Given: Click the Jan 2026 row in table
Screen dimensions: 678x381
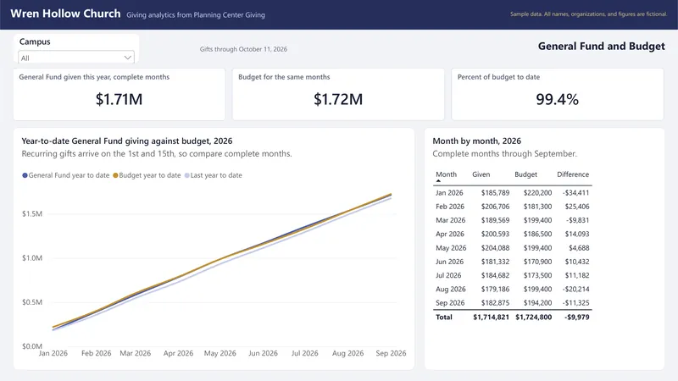Looking at the screenshot, I should (513, 193).
